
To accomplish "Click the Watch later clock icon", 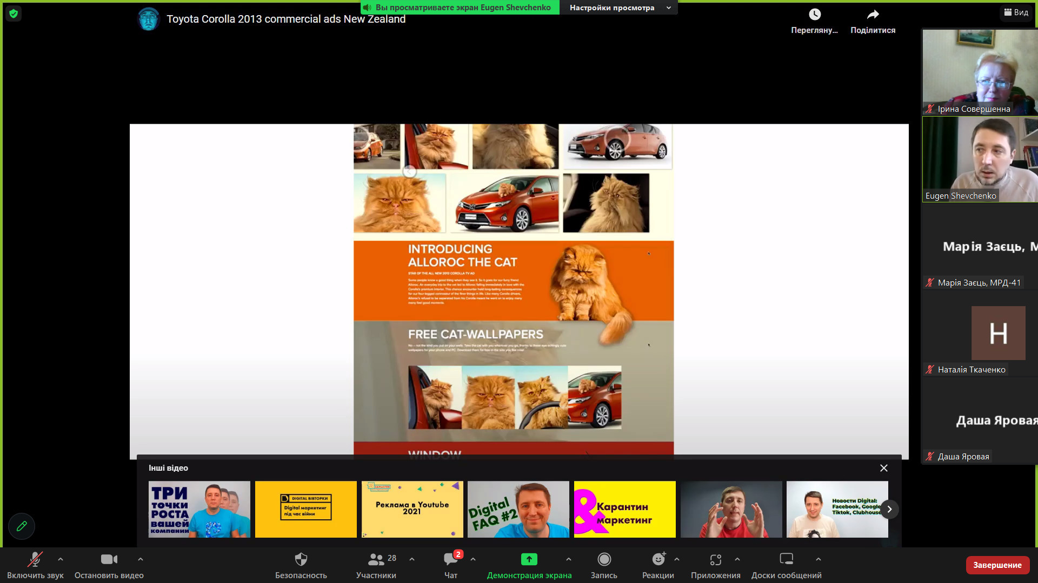I will 814,15.
